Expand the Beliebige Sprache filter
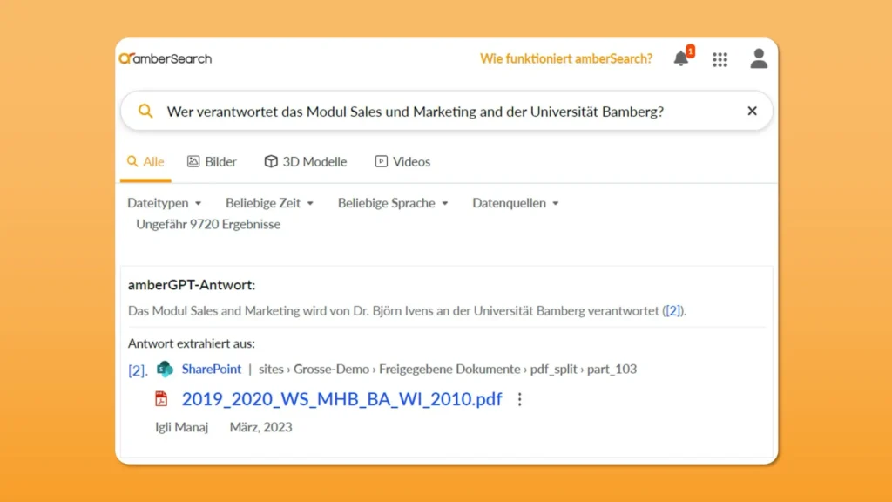892x502 pixels. click(389, 202)
